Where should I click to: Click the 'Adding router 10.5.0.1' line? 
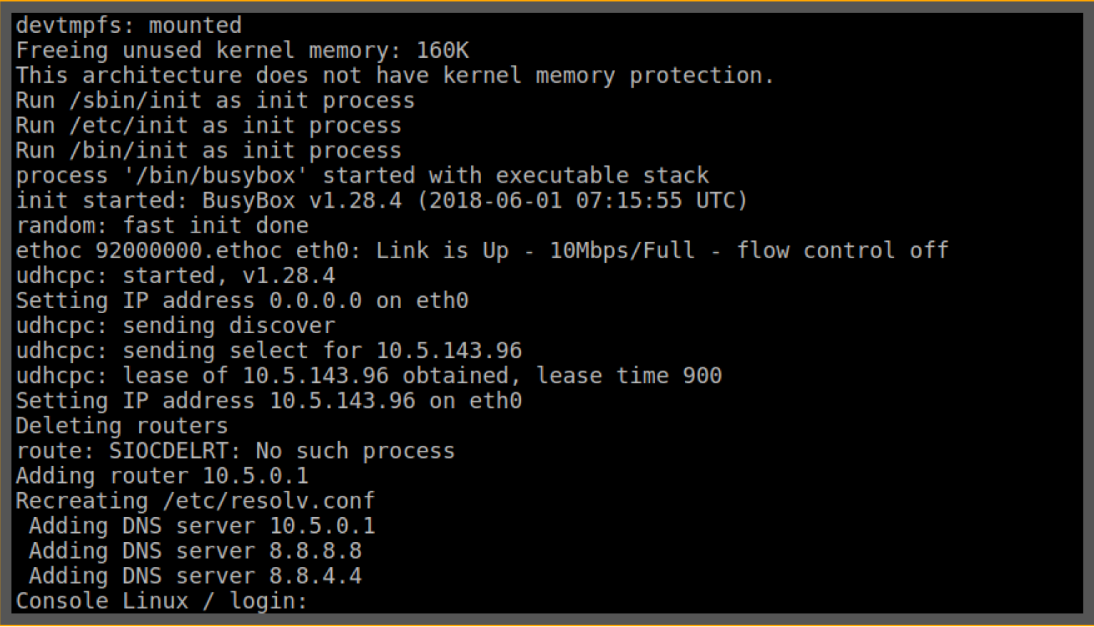(162, 476)
